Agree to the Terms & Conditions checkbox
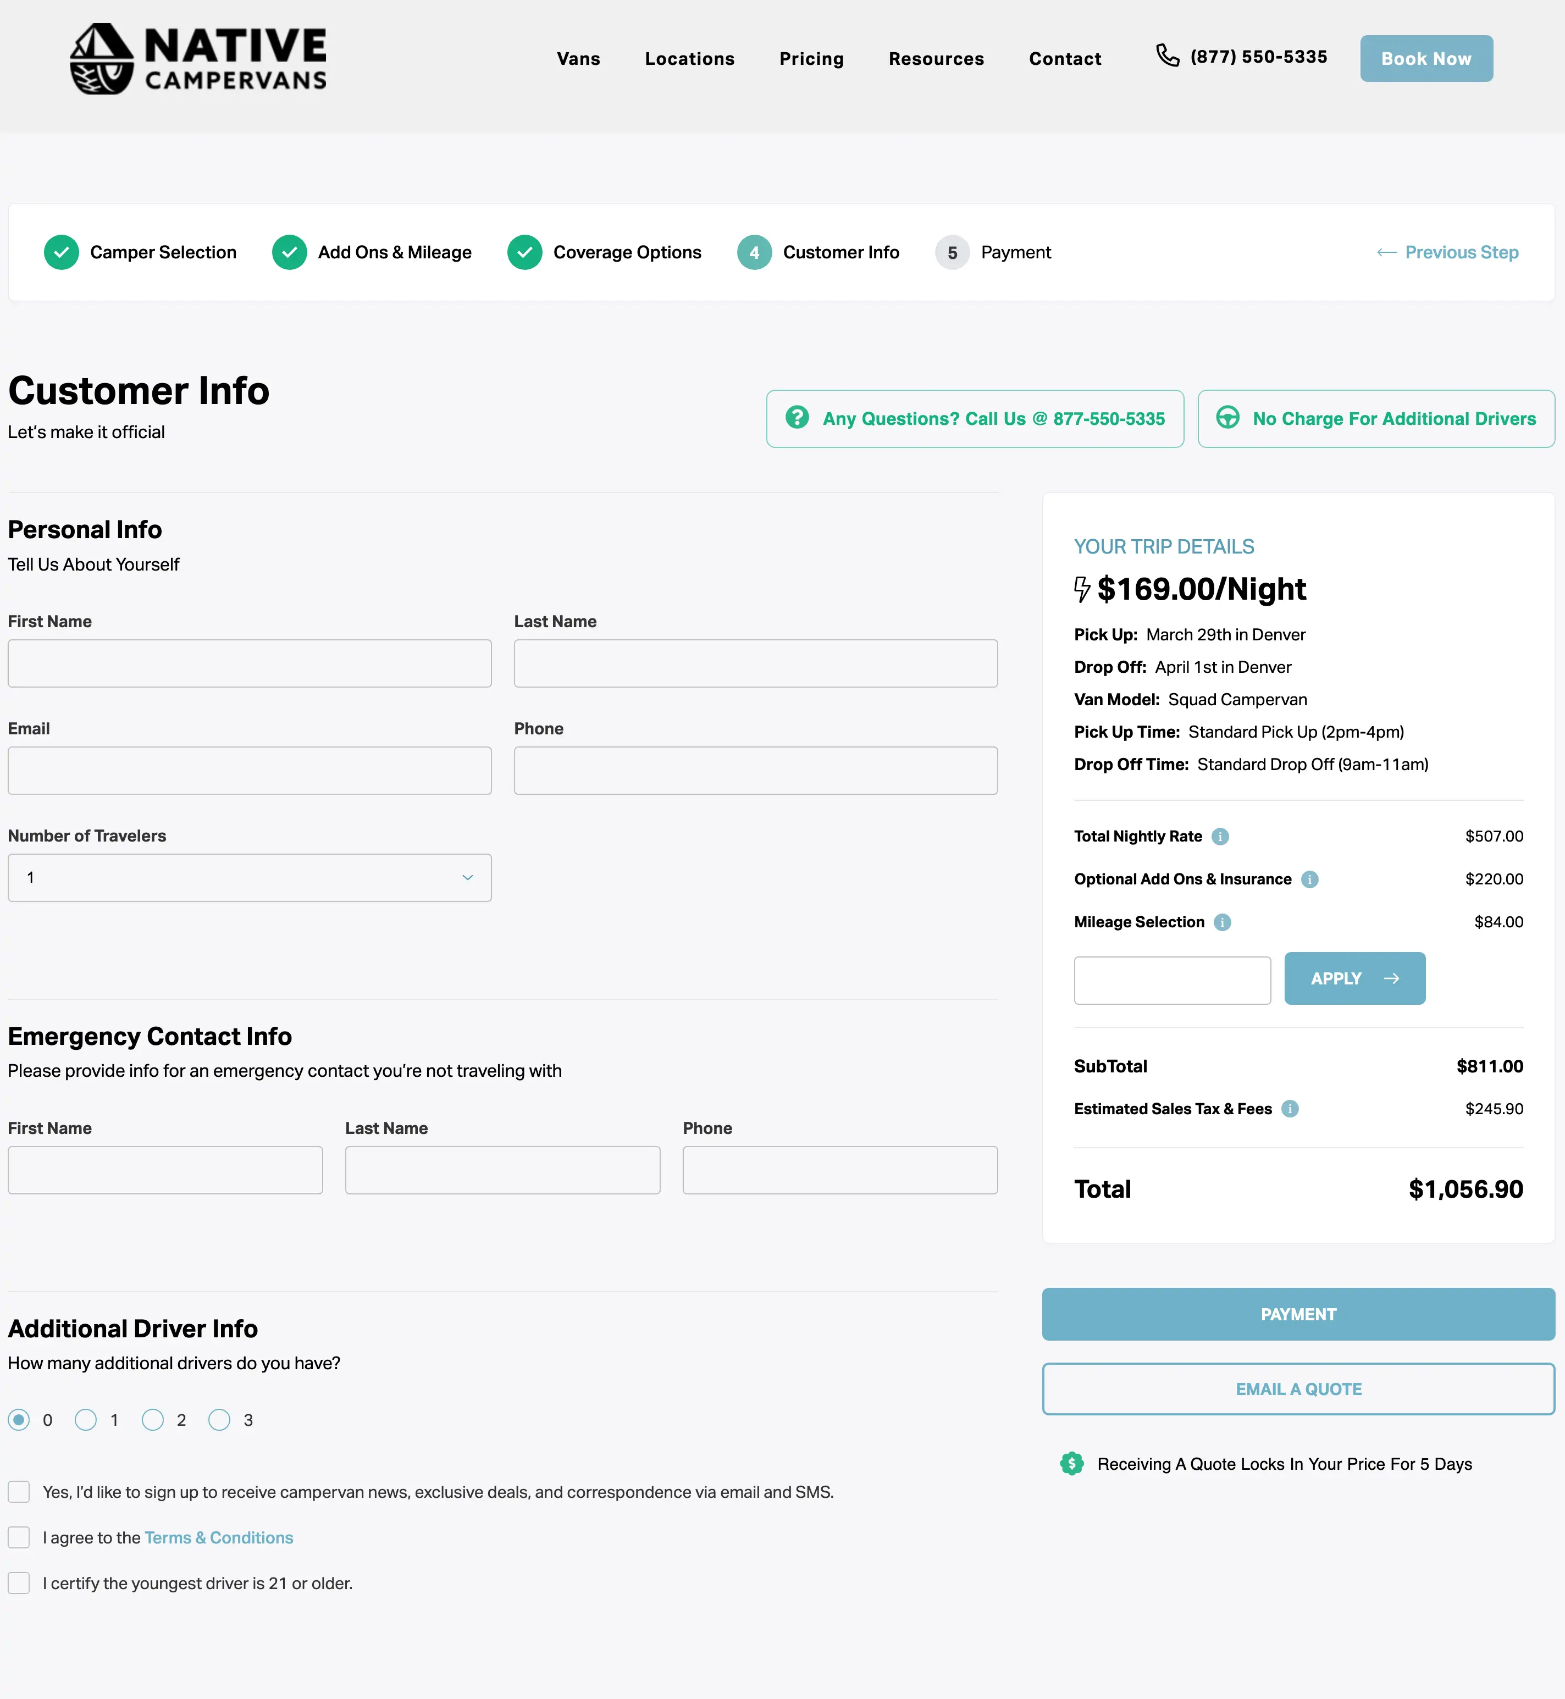The image size is (1565, 1699). tap(19, 1538)
